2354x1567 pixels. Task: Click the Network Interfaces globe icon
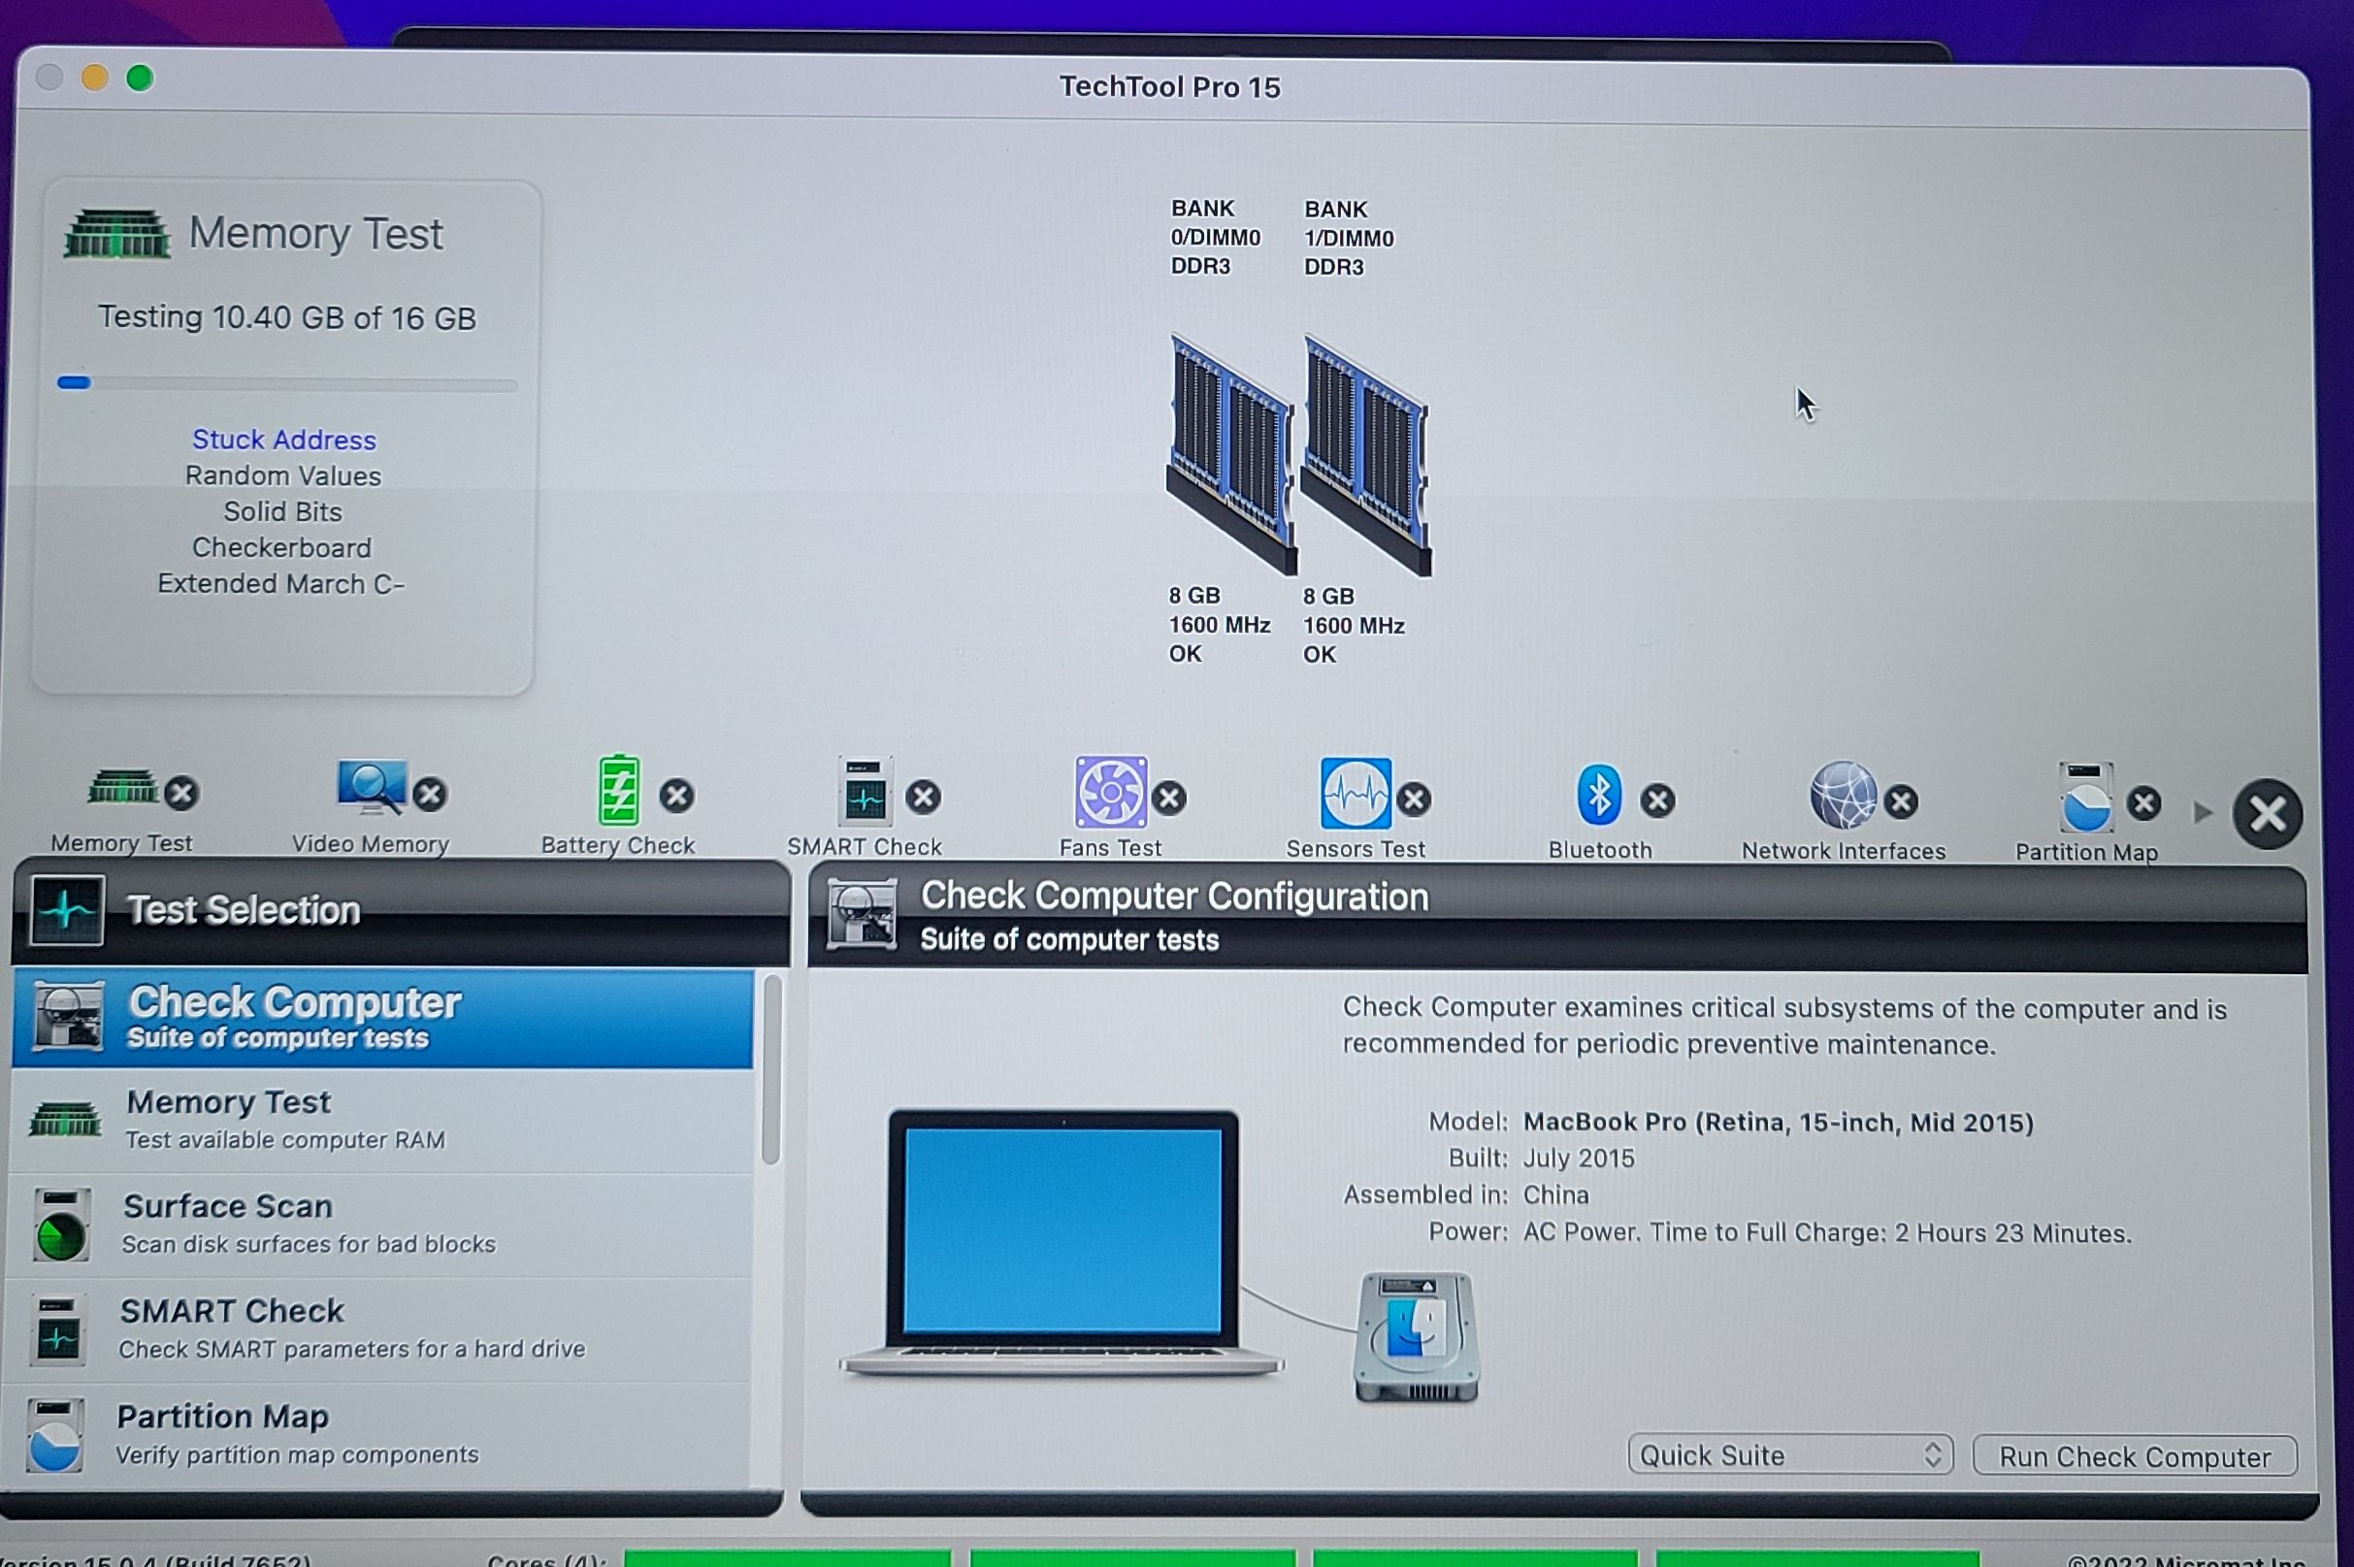pyautogui.click(x=1843, y=797)
